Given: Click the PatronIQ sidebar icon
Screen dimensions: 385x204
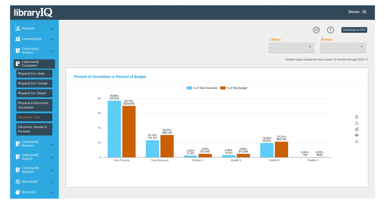Looking at the screenshot, I should [18, 28].
